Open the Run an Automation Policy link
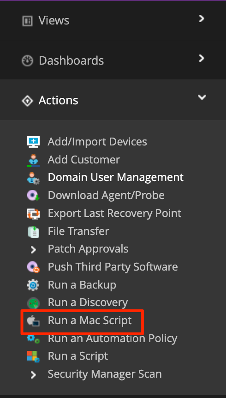Screen dimensions: 226x398 [x=113, y=338]
